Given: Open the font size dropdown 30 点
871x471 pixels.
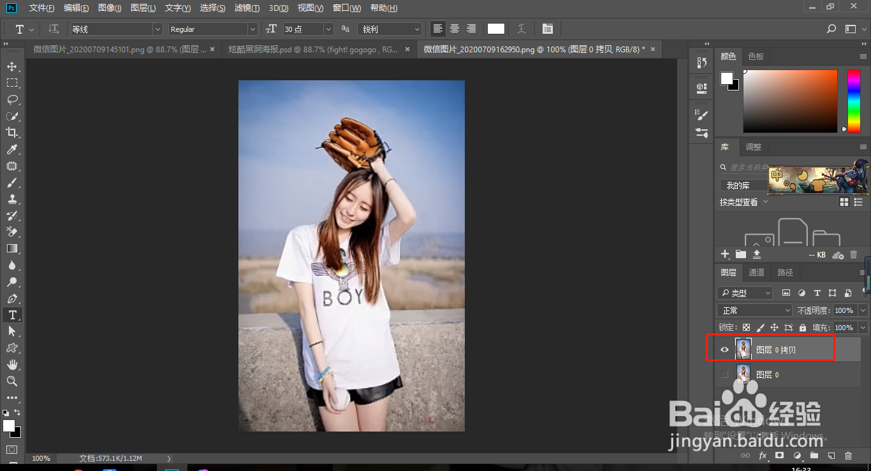Looking at the screenshot, I should pyautogui.click(x=308, y=29).
